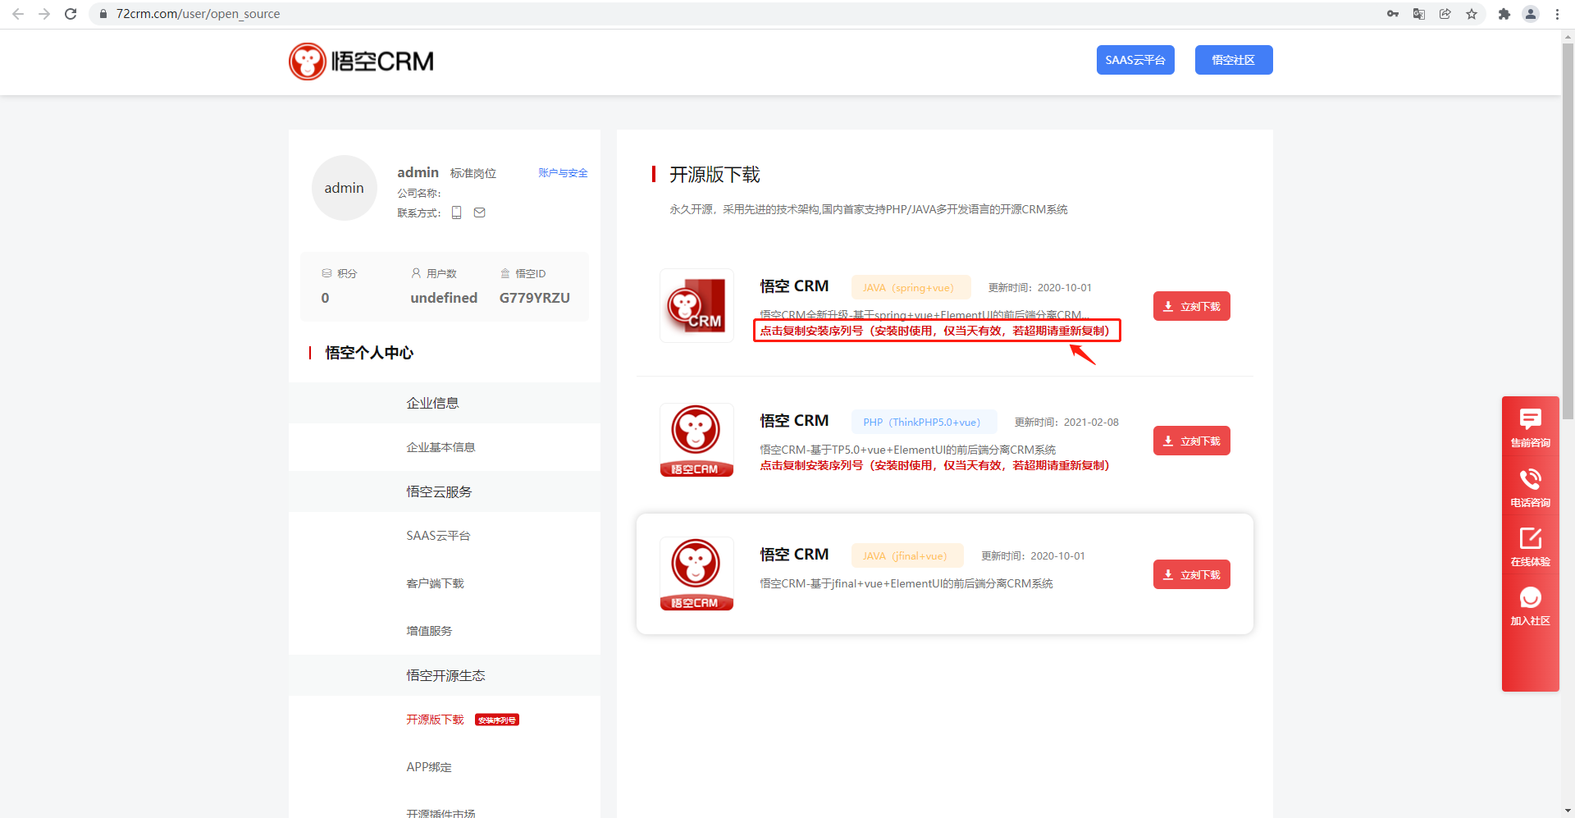Open the Chrome three-dot menu

[1557, 14]
